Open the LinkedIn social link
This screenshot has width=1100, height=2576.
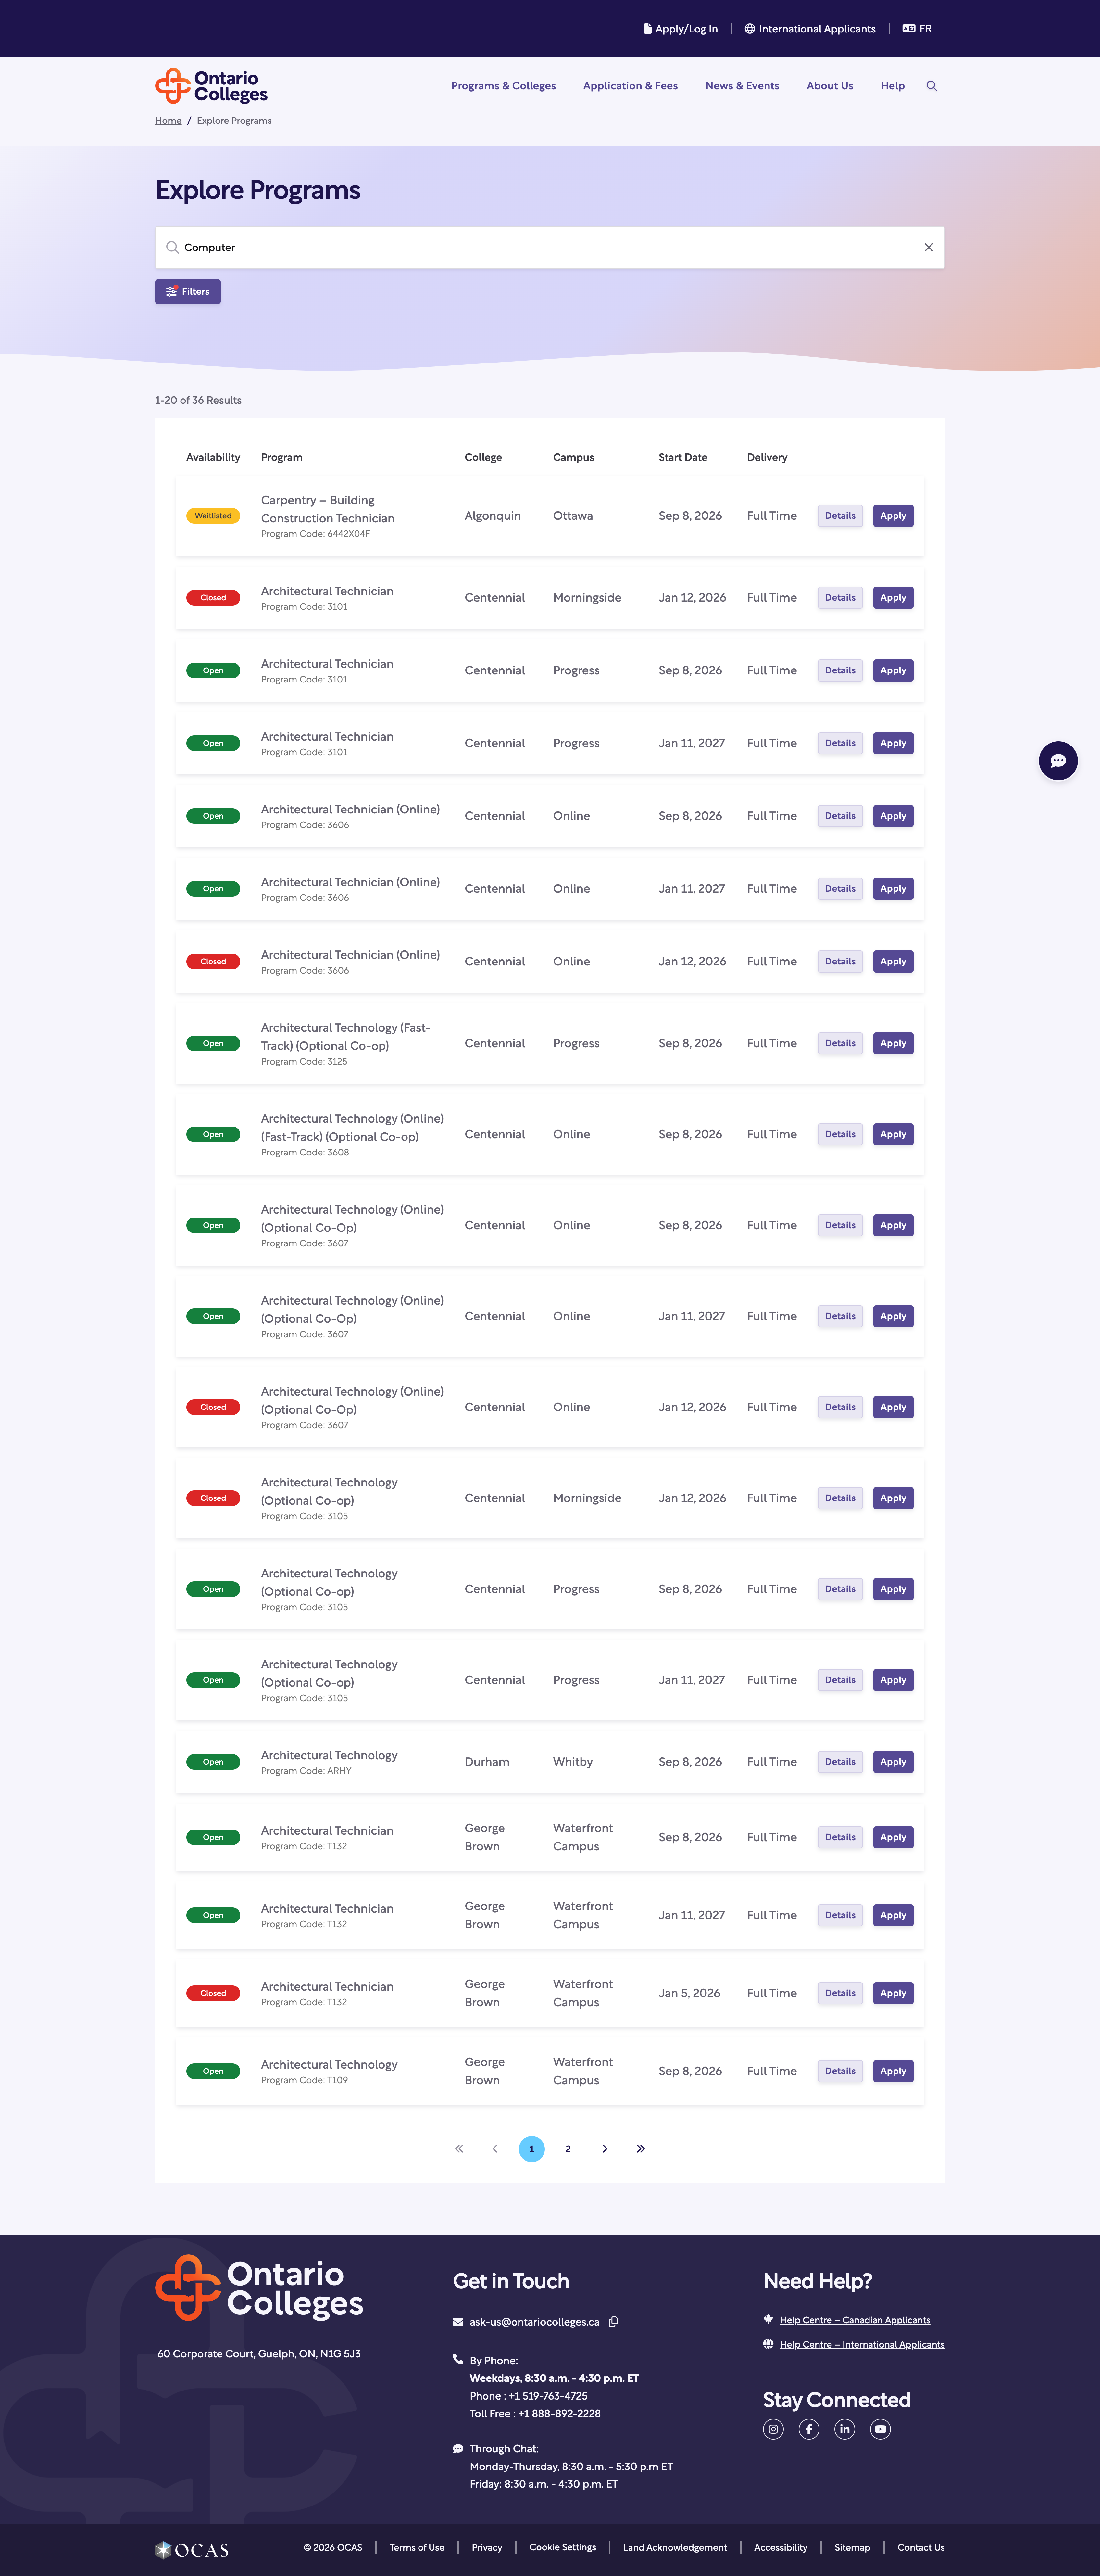(844, 2429)
